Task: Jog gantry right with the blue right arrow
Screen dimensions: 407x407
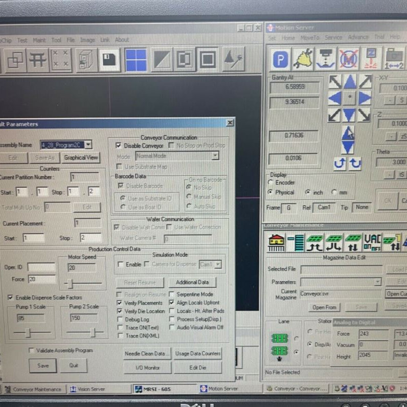Action: 365,98
